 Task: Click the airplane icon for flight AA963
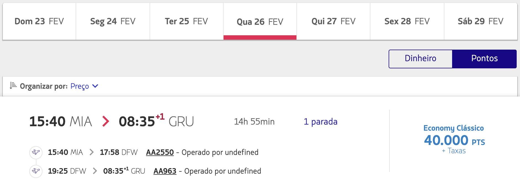coord(36,171)
